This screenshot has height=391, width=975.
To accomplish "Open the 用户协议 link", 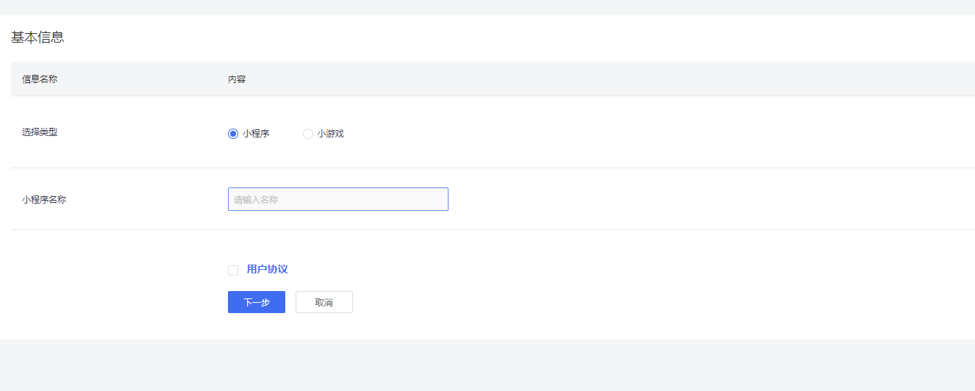I will (267, 270).
